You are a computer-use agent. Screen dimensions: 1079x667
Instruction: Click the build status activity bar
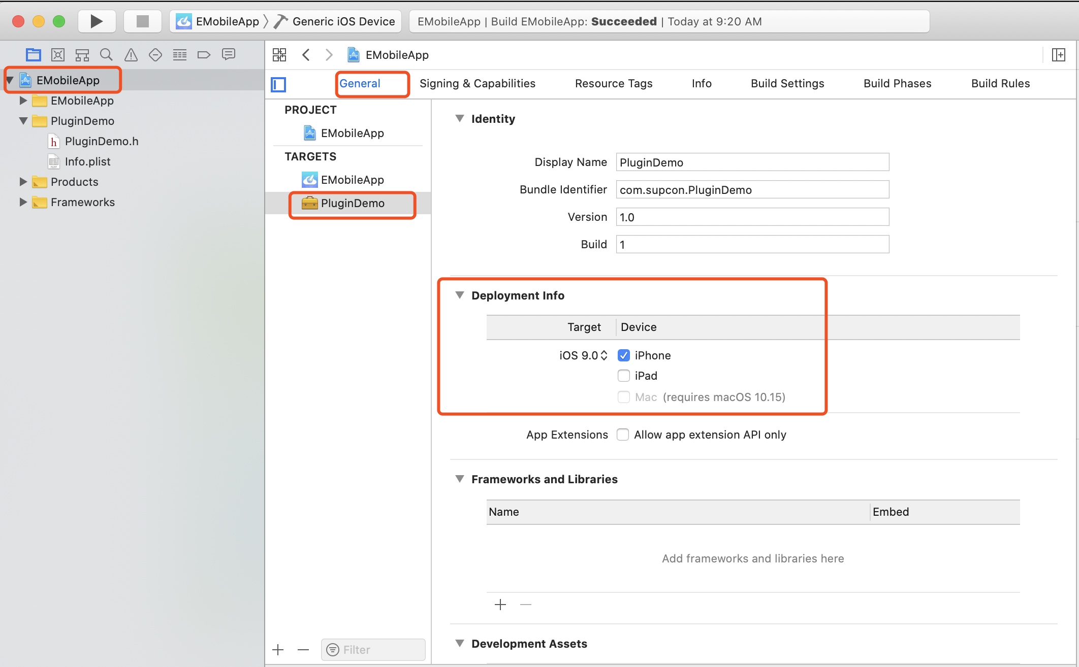pos(670,21)
